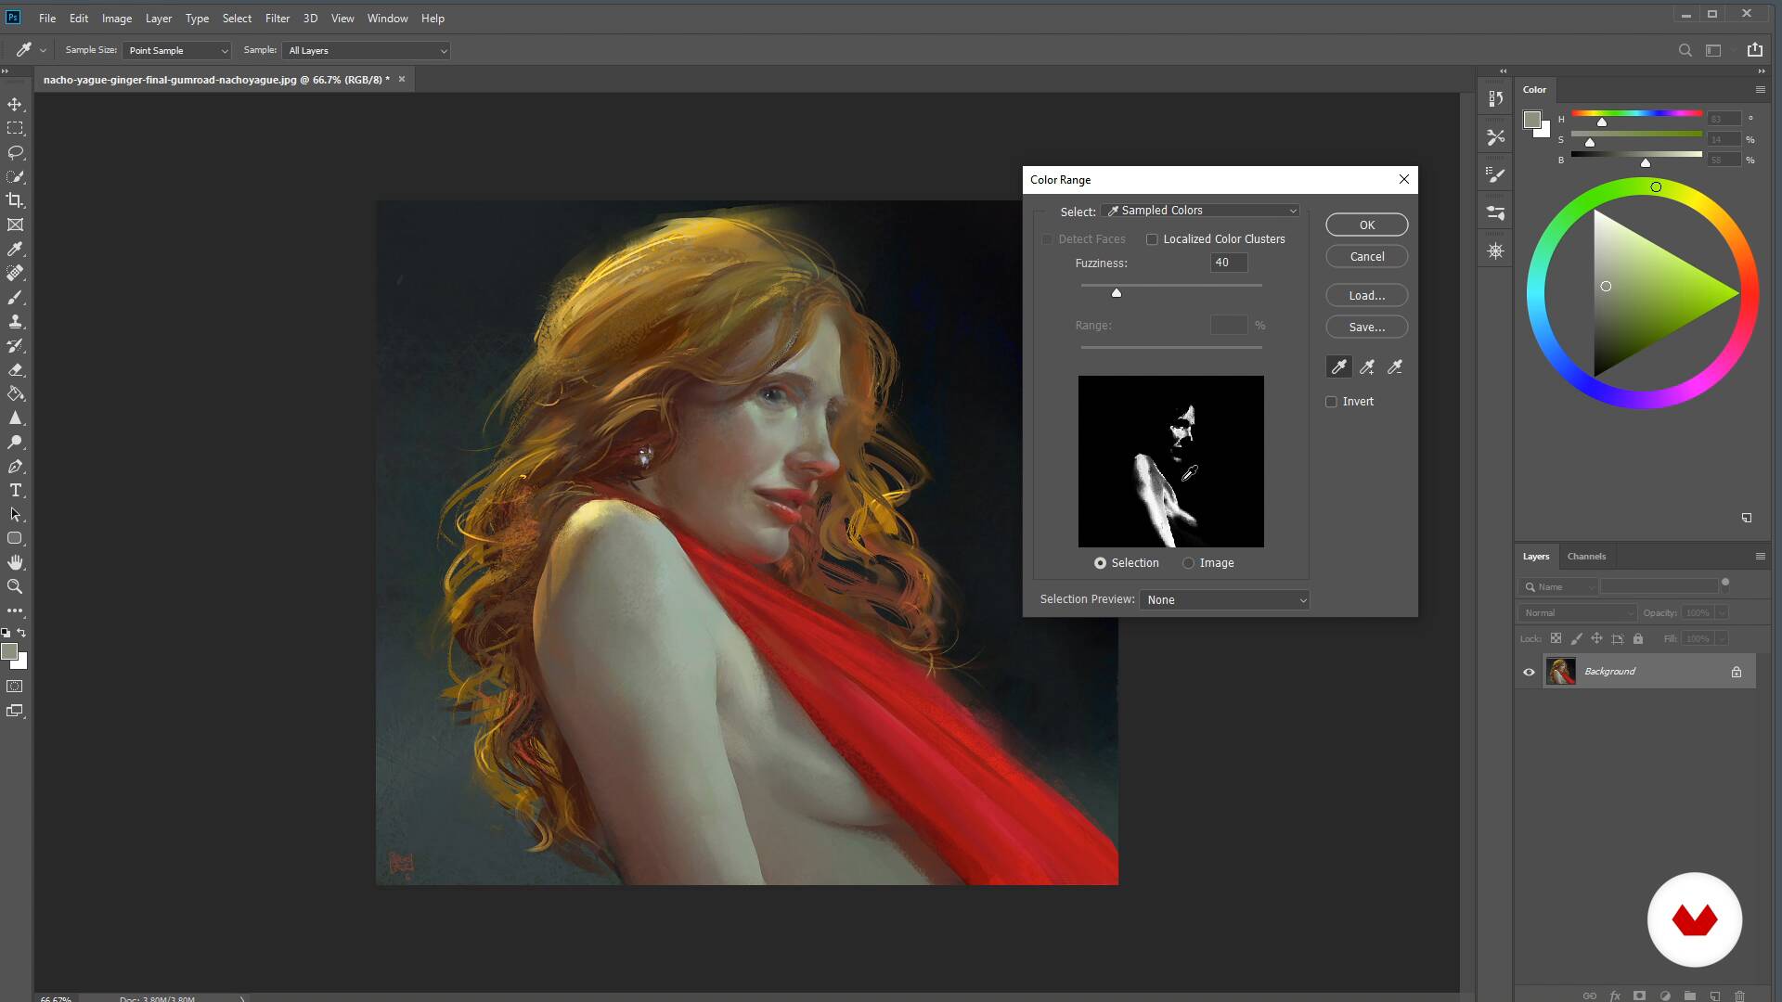Select the Dodge tool
Image resolution: width=1782 pixels, height=1002 pixels.
tap(15, 442)
